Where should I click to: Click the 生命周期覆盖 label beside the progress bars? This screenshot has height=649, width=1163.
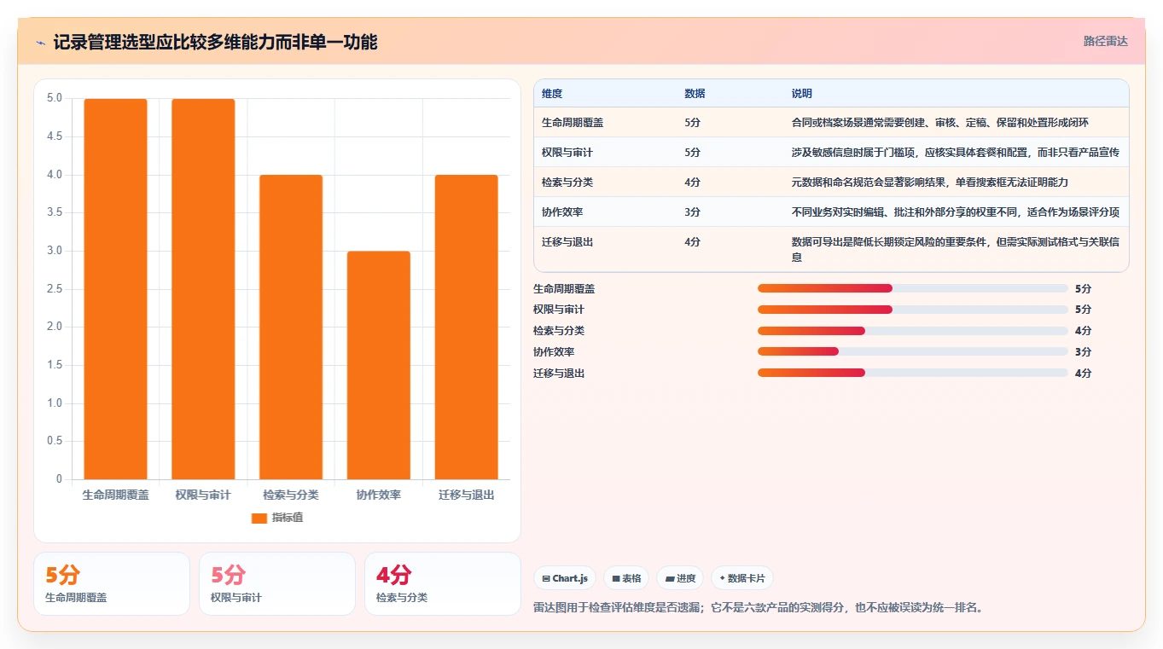point(564,288)
